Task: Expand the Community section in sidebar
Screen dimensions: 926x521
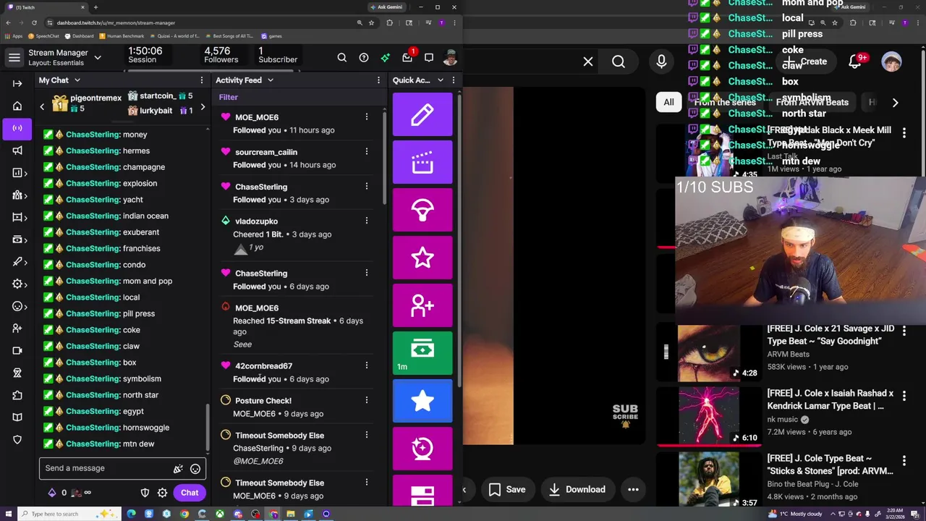Action: 20,195
